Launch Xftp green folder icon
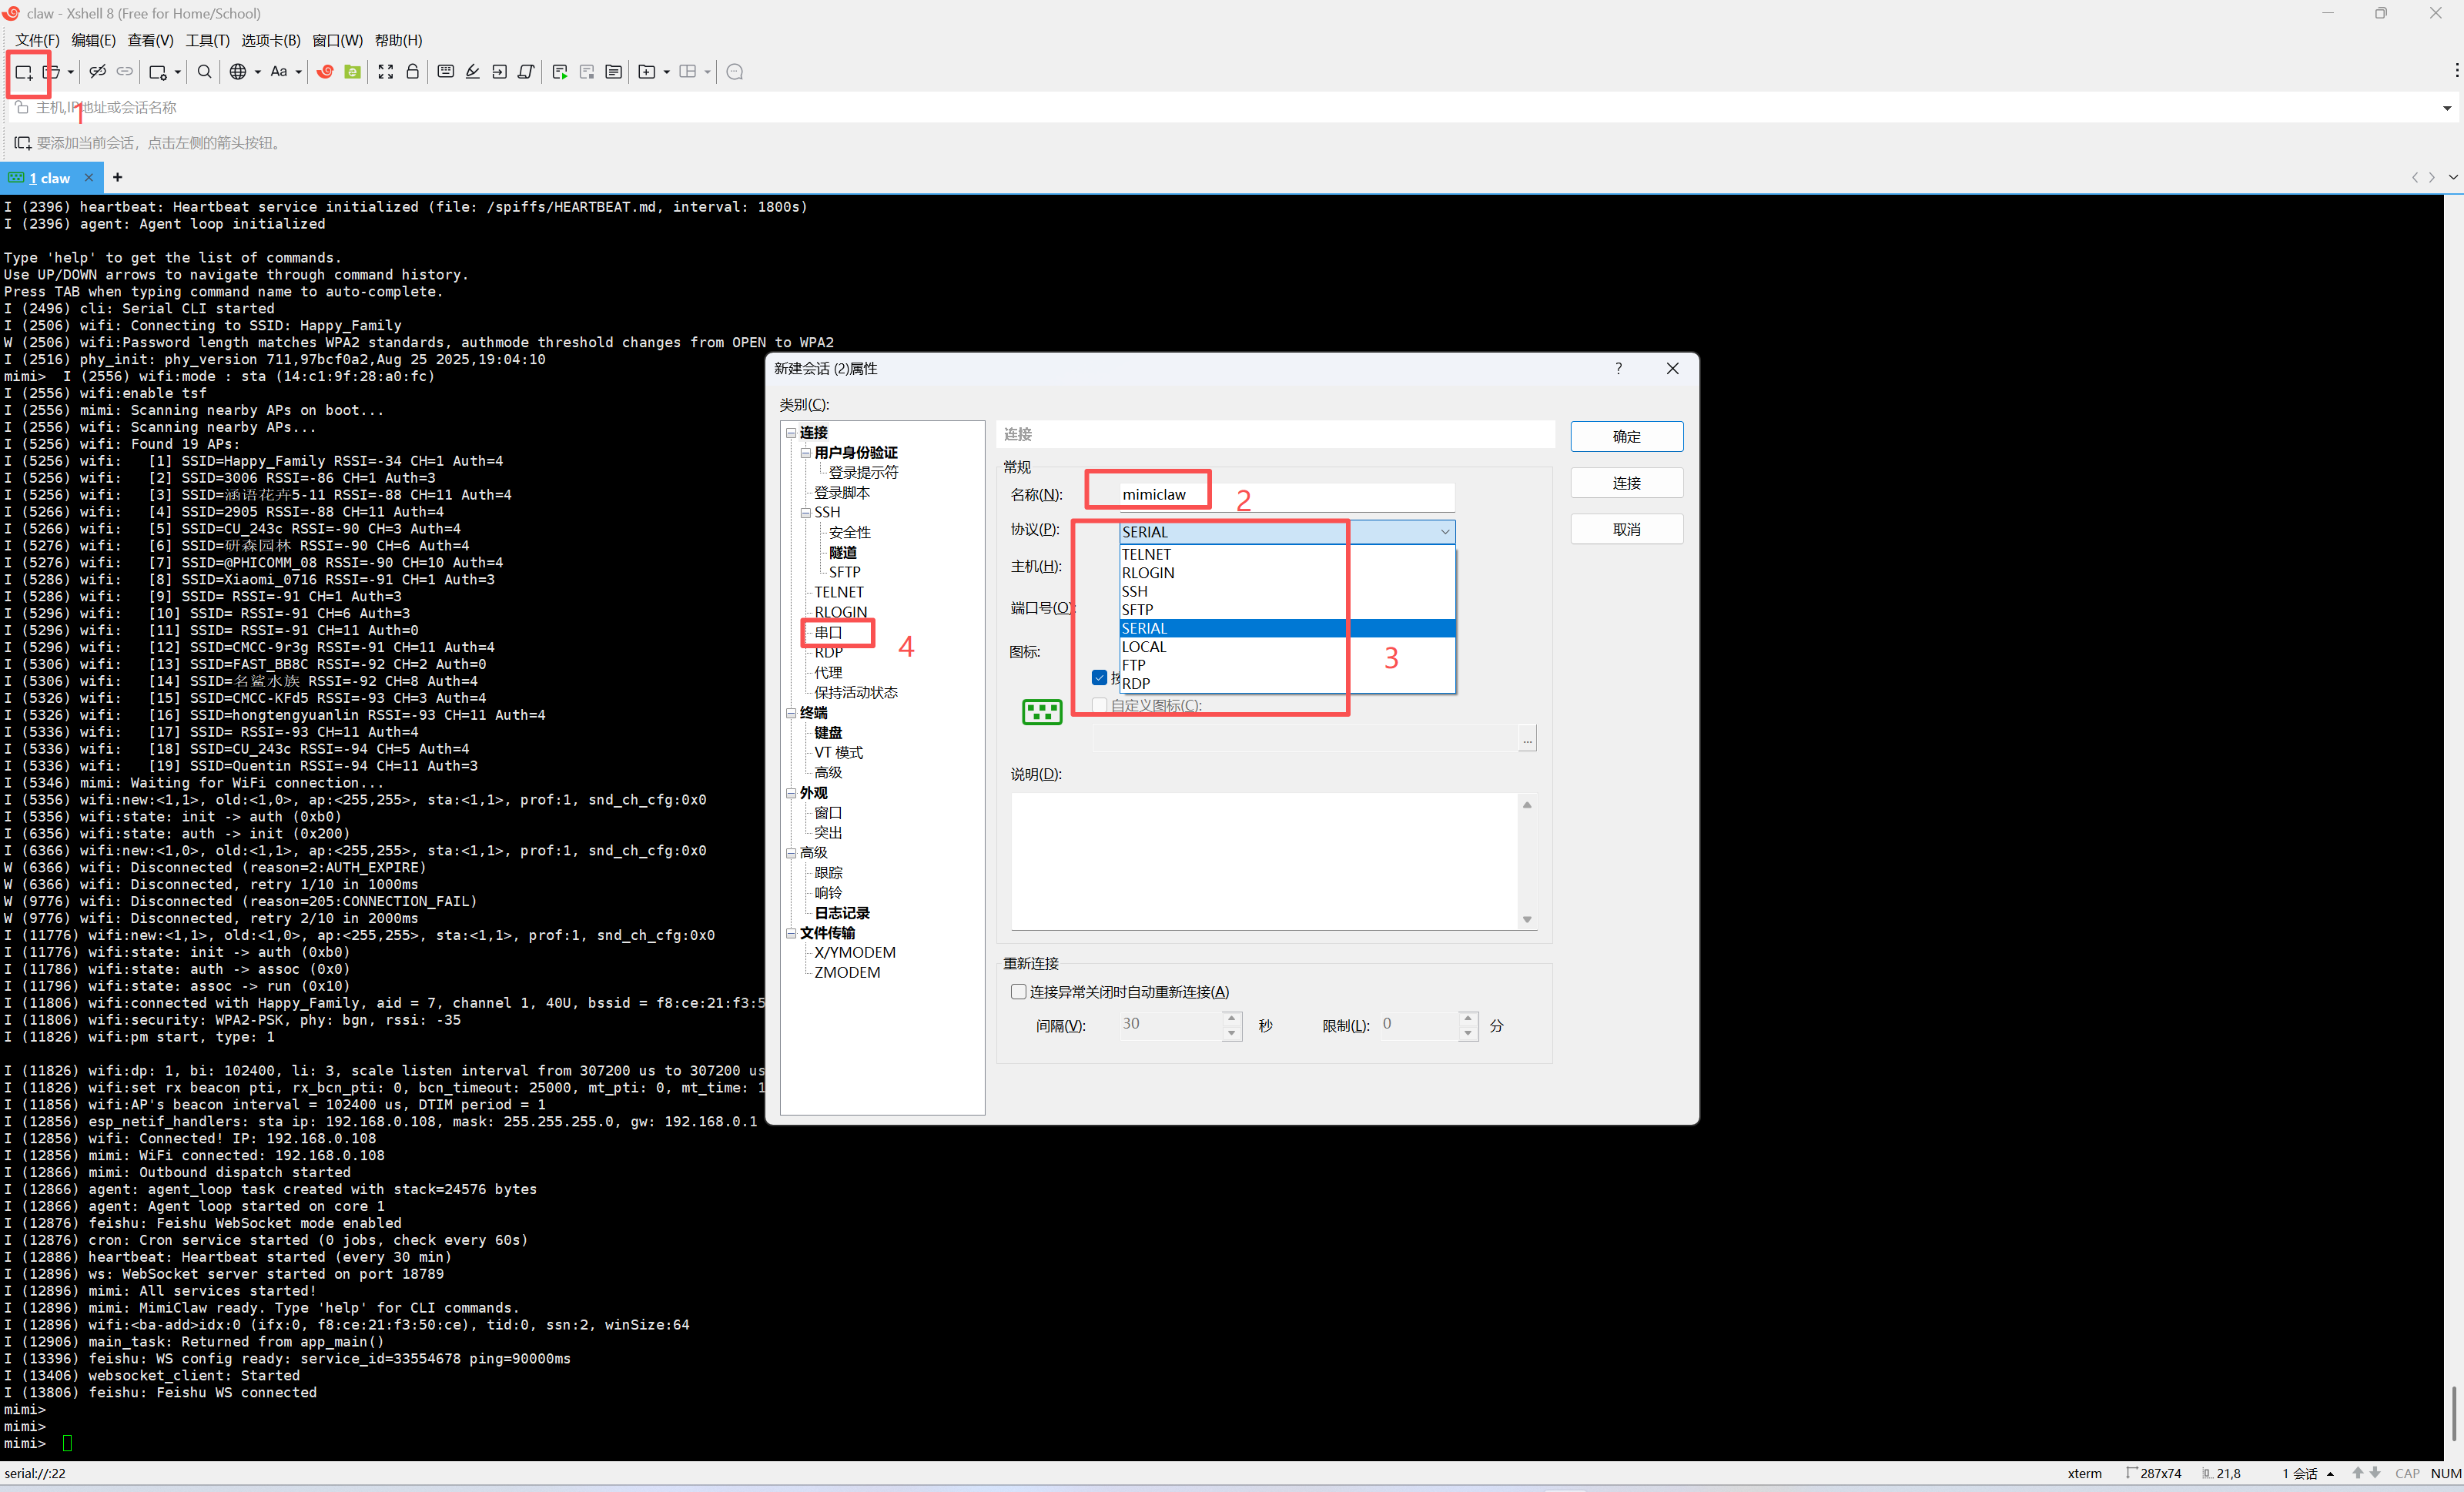 pos(352,72)
